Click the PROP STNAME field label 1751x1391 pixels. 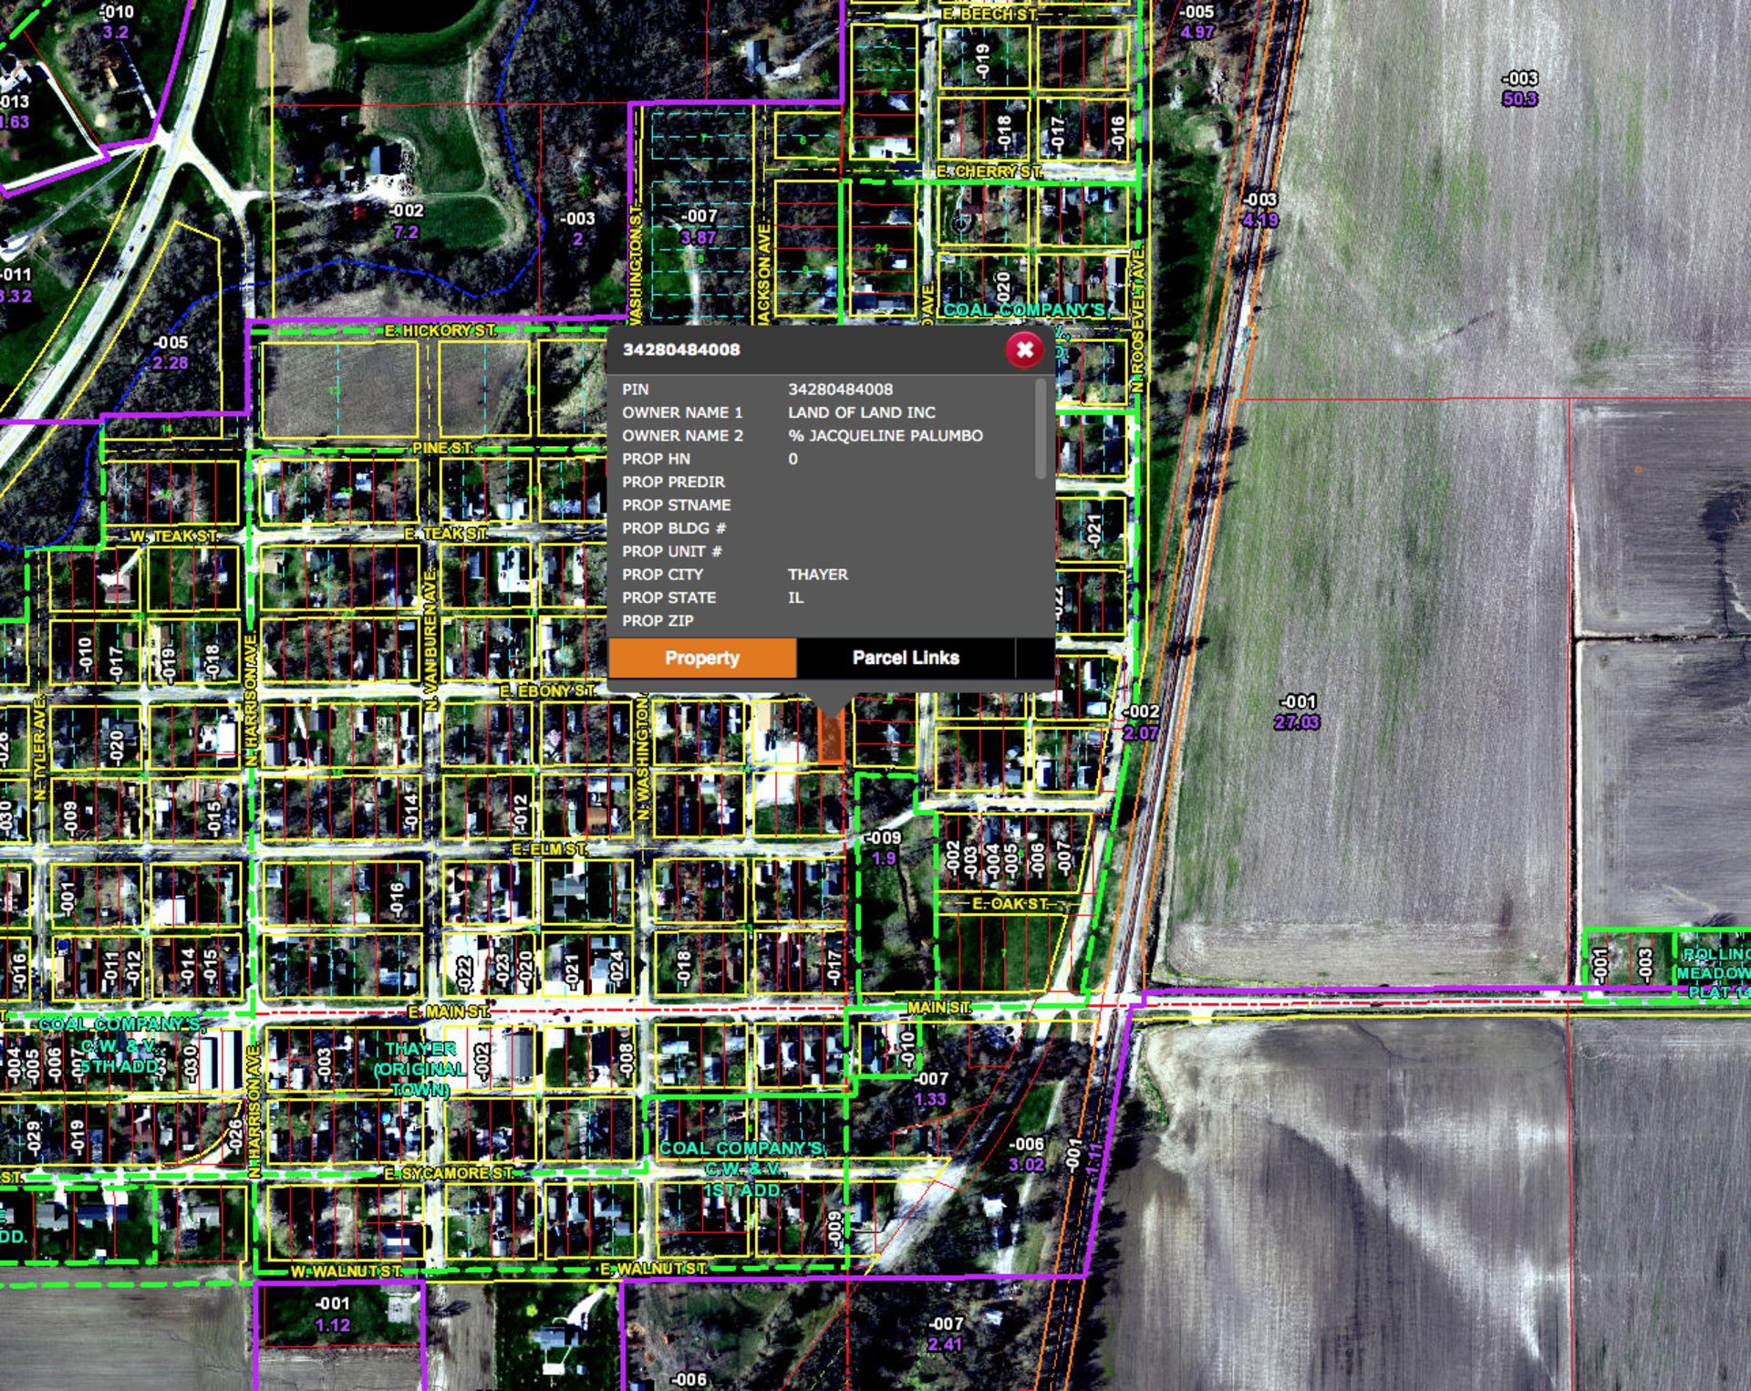click(x=677, y=505)
